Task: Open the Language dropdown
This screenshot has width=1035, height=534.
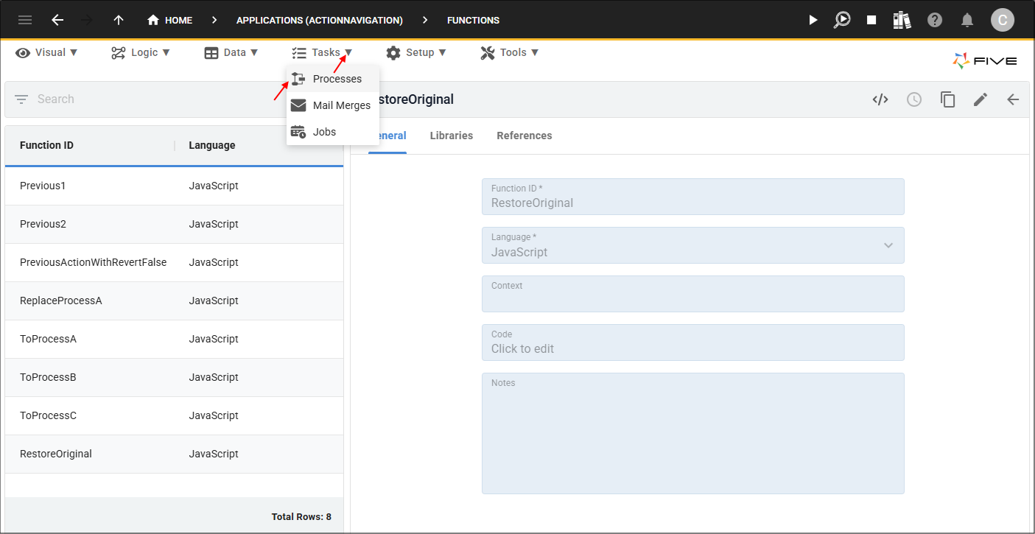Action: [693, 245]
